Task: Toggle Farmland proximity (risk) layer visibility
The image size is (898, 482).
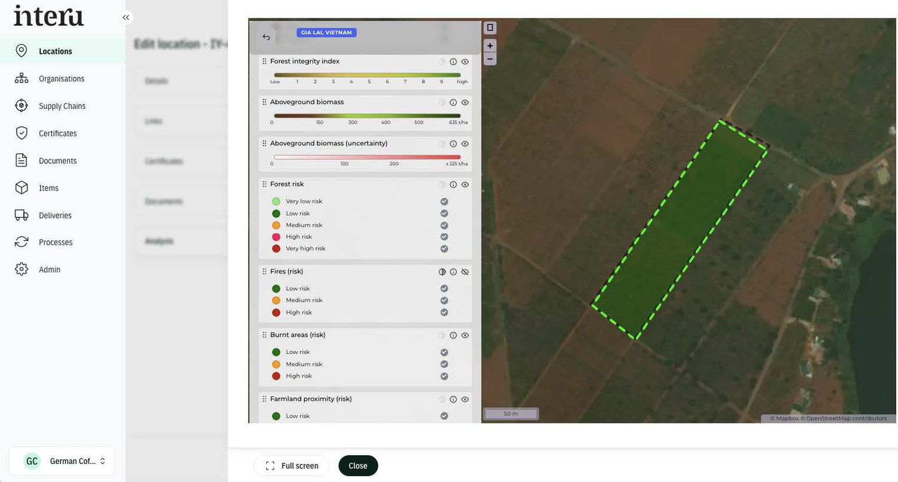Action: (465, 399)
